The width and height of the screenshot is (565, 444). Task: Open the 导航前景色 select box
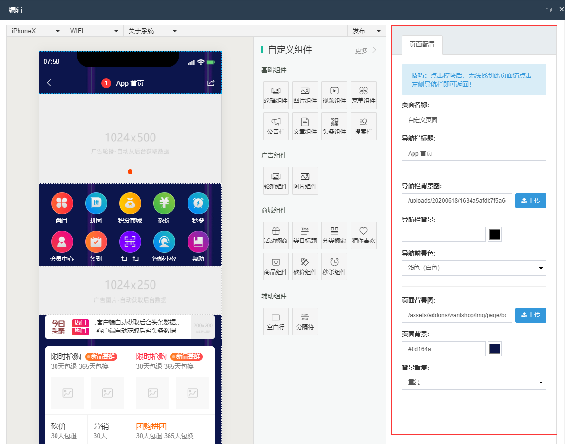473,268
